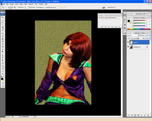The width and height of the screenshot is (152, 121).
Task: Select the Magic Wand tool in toolbox
Action: coord(3,25)
